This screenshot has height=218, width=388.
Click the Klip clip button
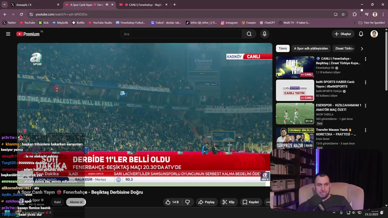tap(229, 202)
